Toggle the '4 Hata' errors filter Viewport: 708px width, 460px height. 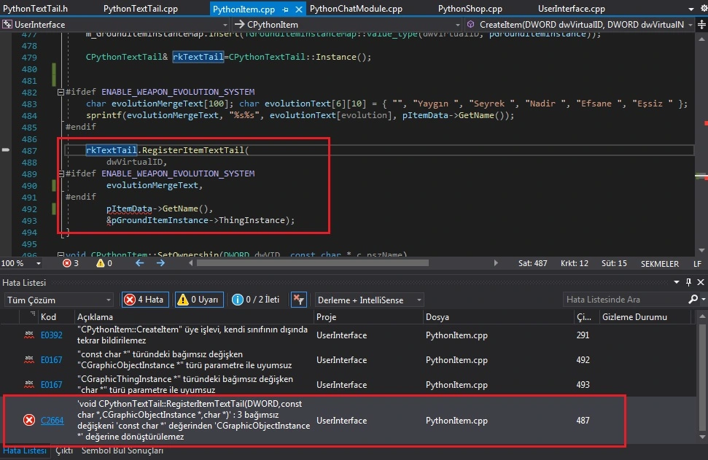coord(144,300)
